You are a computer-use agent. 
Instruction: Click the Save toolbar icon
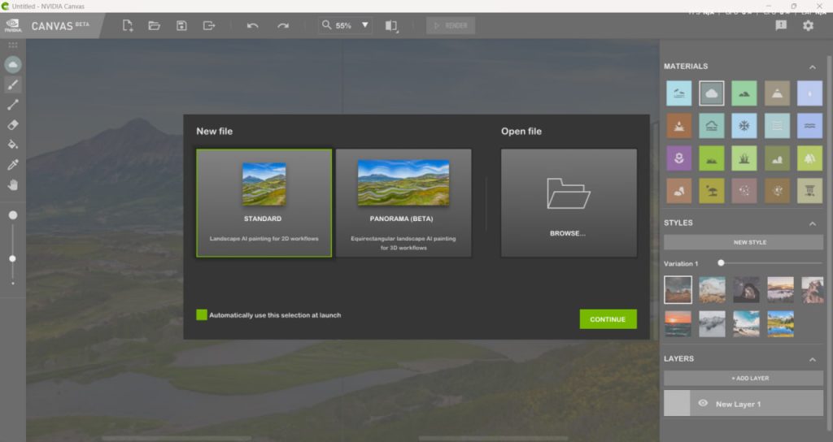click(181, 25)
